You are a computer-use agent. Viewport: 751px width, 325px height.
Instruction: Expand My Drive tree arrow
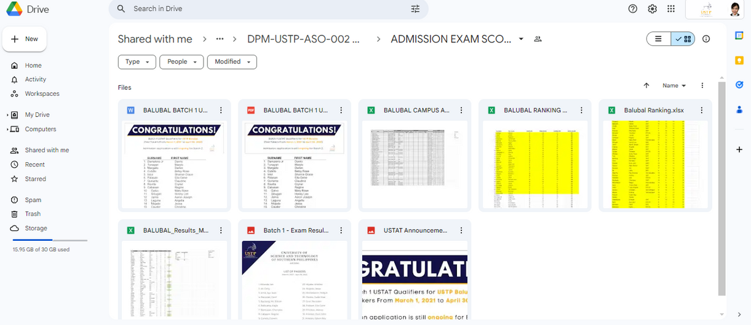pos(7,115)
